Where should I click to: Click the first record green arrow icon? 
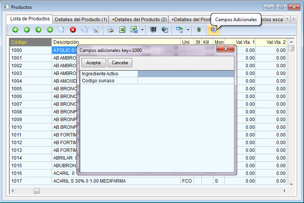[15, 30]
